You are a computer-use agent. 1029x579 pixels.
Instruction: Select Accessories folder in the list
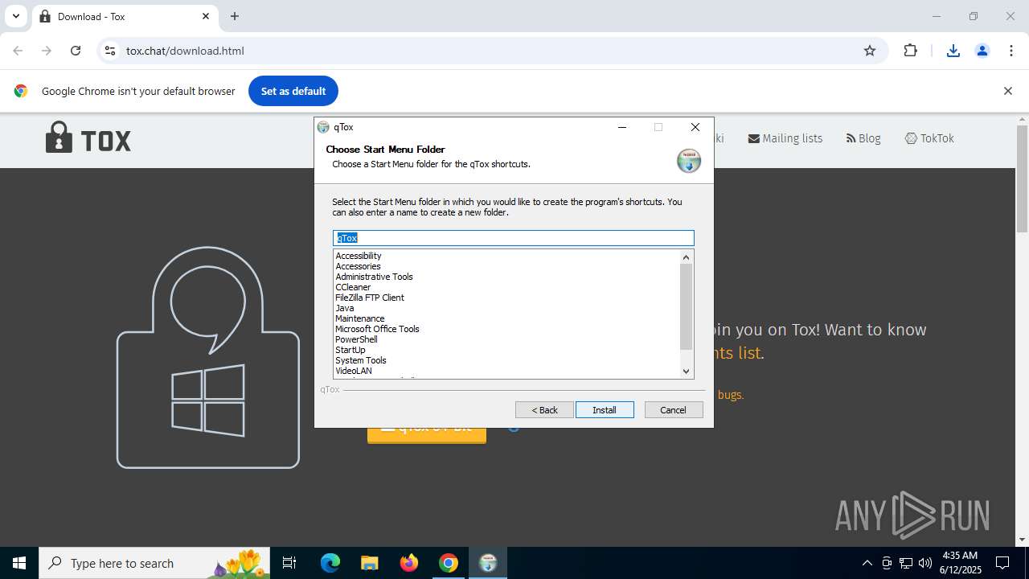click(358, 266)
